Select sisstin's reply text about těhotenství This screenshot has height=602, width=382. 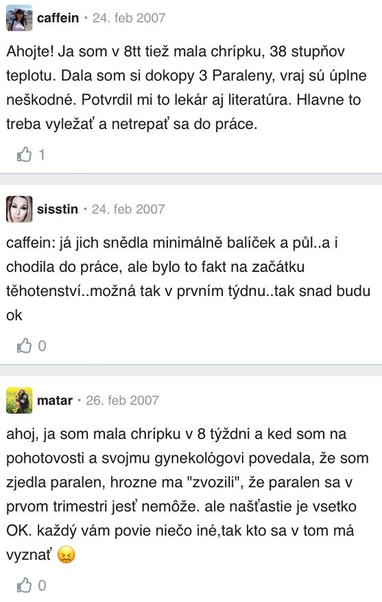click(189, 279)
